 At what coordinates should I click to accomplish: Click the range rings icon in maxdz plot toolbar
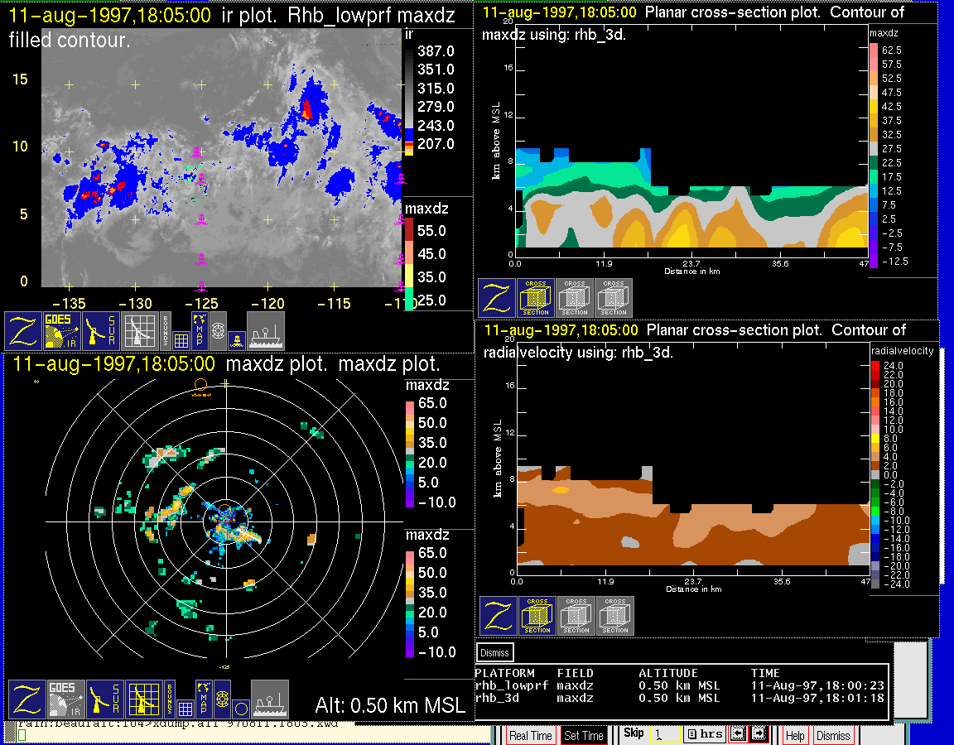(x=220, y=699)
